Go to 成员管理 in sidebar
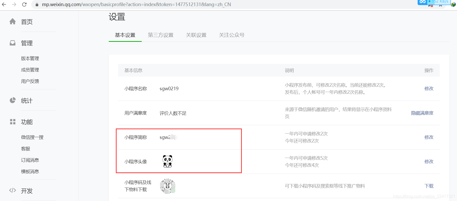 pos(30,70)
